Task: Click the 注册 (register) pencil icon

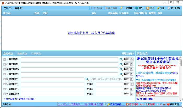Action: pyautogui.click(x=160, y=8)
